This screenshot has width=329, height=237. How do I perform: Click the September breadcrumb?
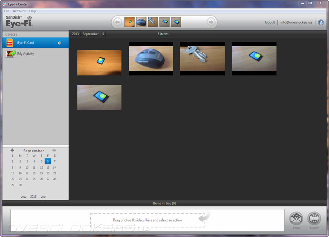90,34
